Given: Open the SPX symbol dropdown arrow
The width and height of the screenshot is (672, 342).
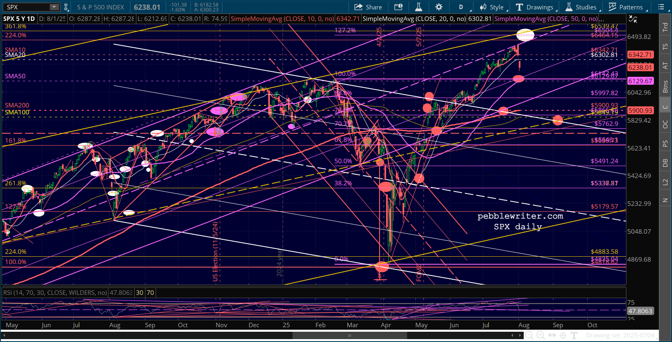Looking at the screenshot, I should [54, 7].
